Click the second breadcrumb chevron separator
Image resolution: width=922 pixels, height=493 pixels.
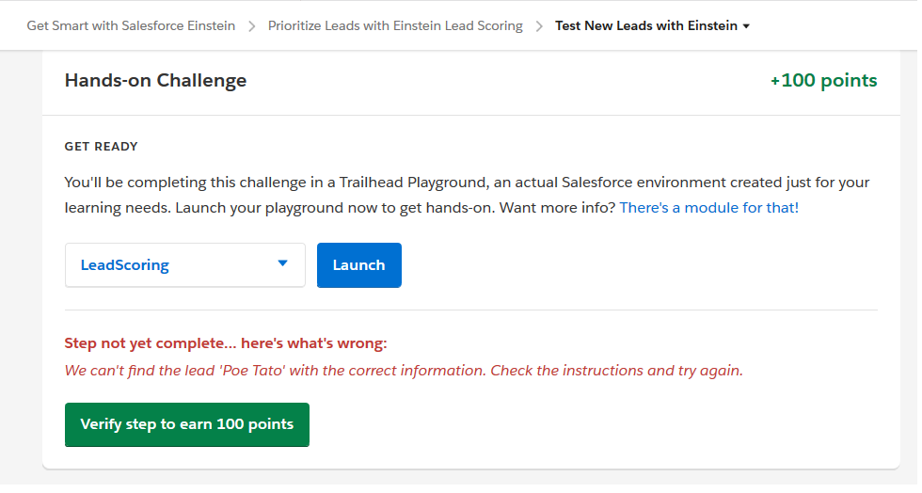pos(539,26)
